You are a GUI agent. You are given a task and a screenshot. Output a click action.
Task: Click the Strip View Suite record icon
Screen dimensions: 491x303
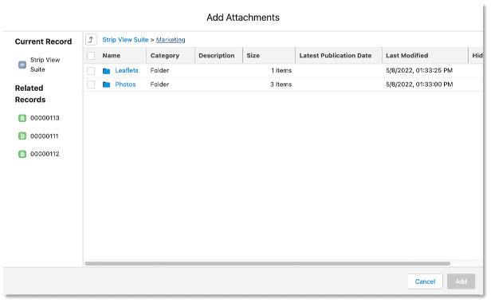click(x=22, y=65)
